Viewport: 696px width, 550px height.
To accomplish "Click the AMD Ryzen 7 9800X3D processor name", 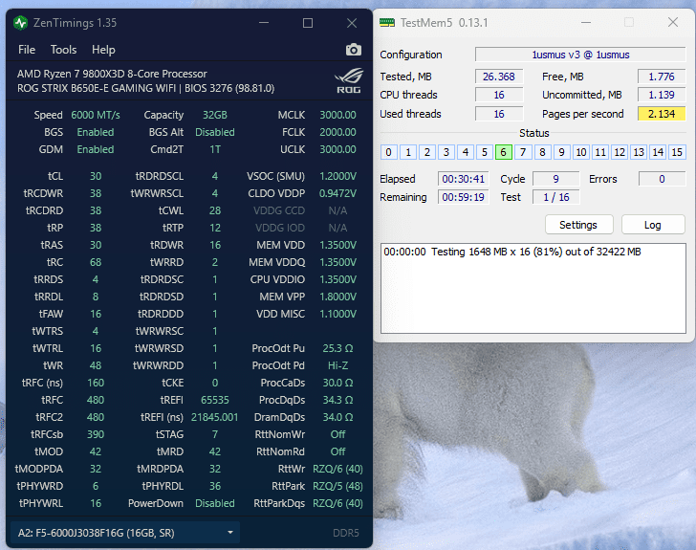I will point(112,74).
